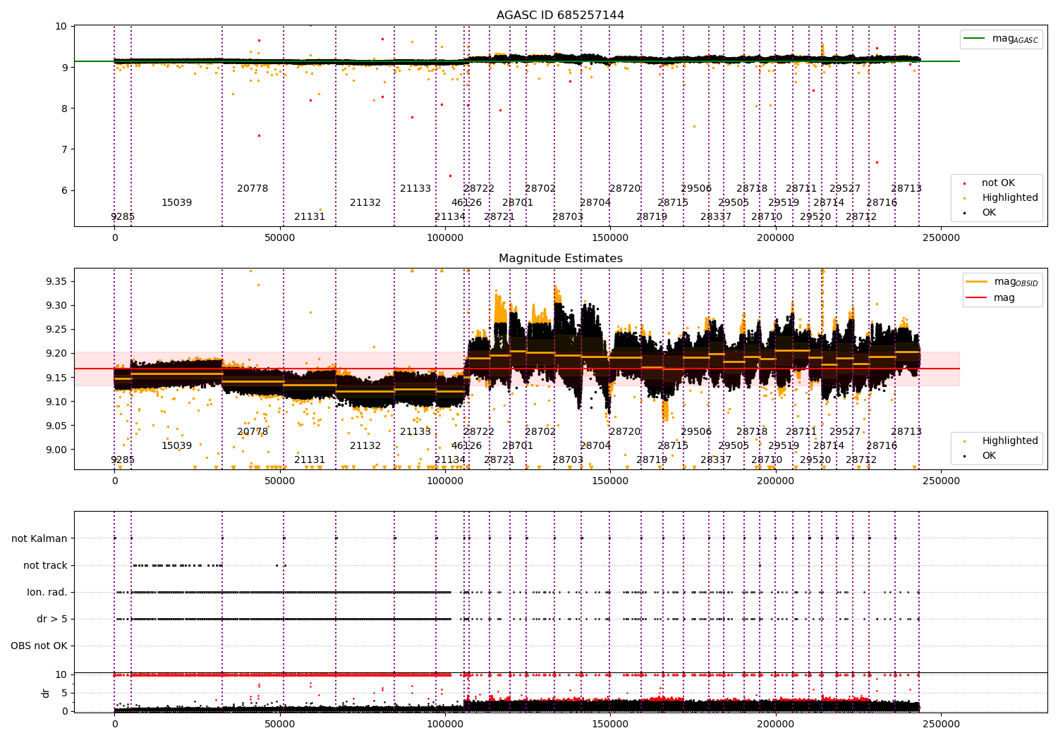Image resolution: width=1058 pixels, height=740 pixels.
Task: Click the 'not track' axis label
Action: [x=45, y=565]
